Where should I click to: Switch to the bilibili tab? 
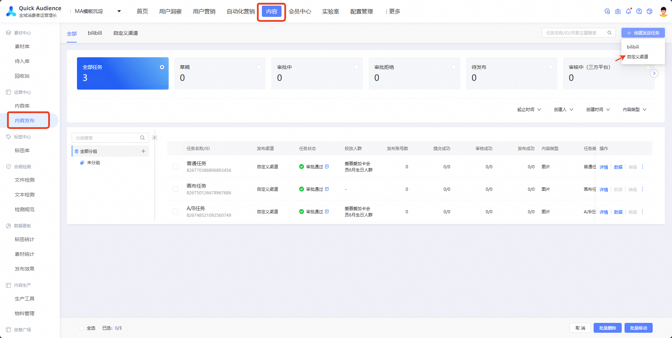coord(95,33)
